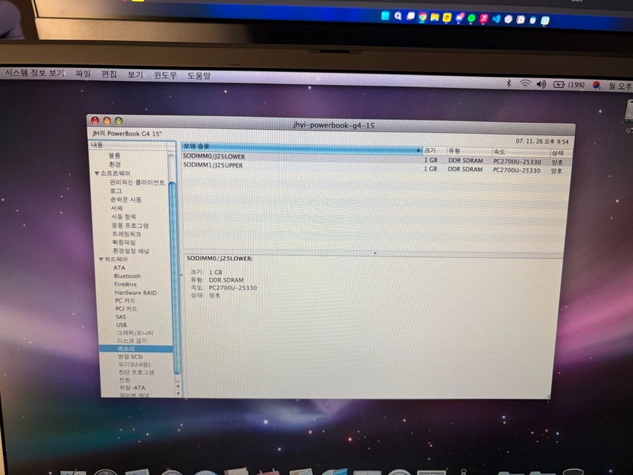Screen dimensions: 633x475
Task: Select 환경설정 패널 in the sidebar
Action: tap(131, 251)
